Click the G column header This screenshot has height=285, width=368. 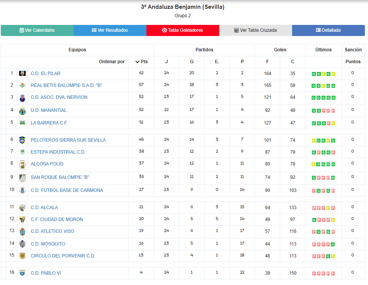click(192, 62)
